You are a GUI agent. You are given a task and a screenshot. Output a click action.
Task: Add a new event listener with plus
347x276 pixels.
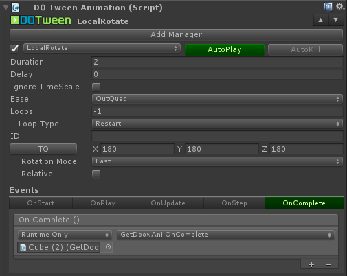(x=311, y=264)
